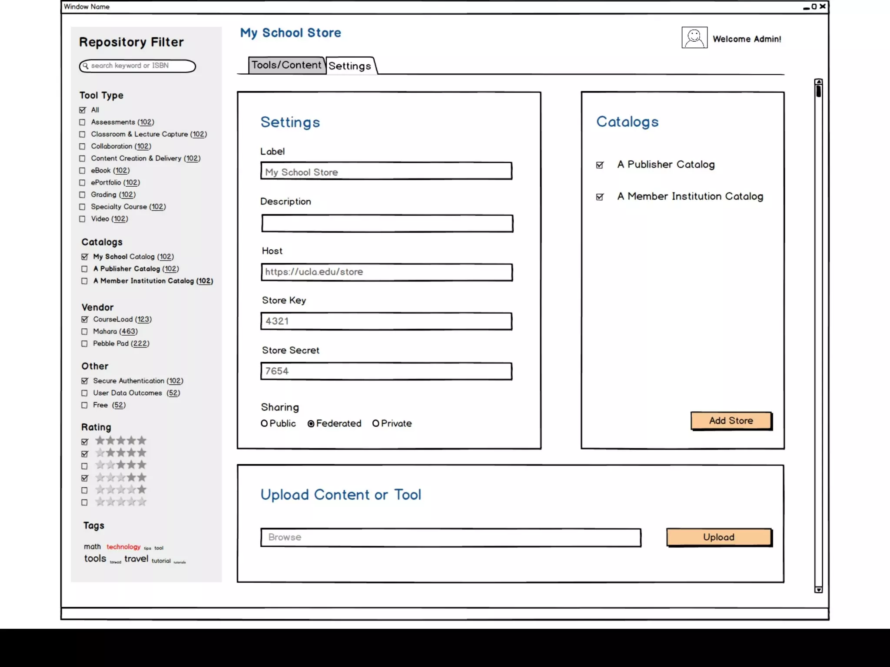Click the admin user avatar icon

click(694, 38)
